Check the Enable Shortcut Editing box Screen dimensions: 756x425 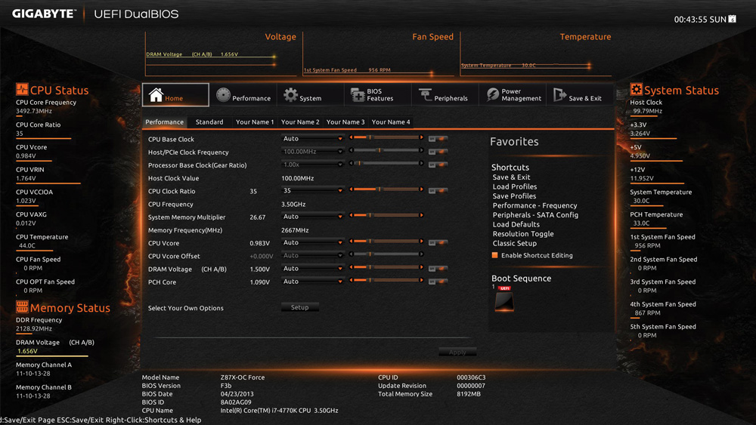[x=494, y=255]
